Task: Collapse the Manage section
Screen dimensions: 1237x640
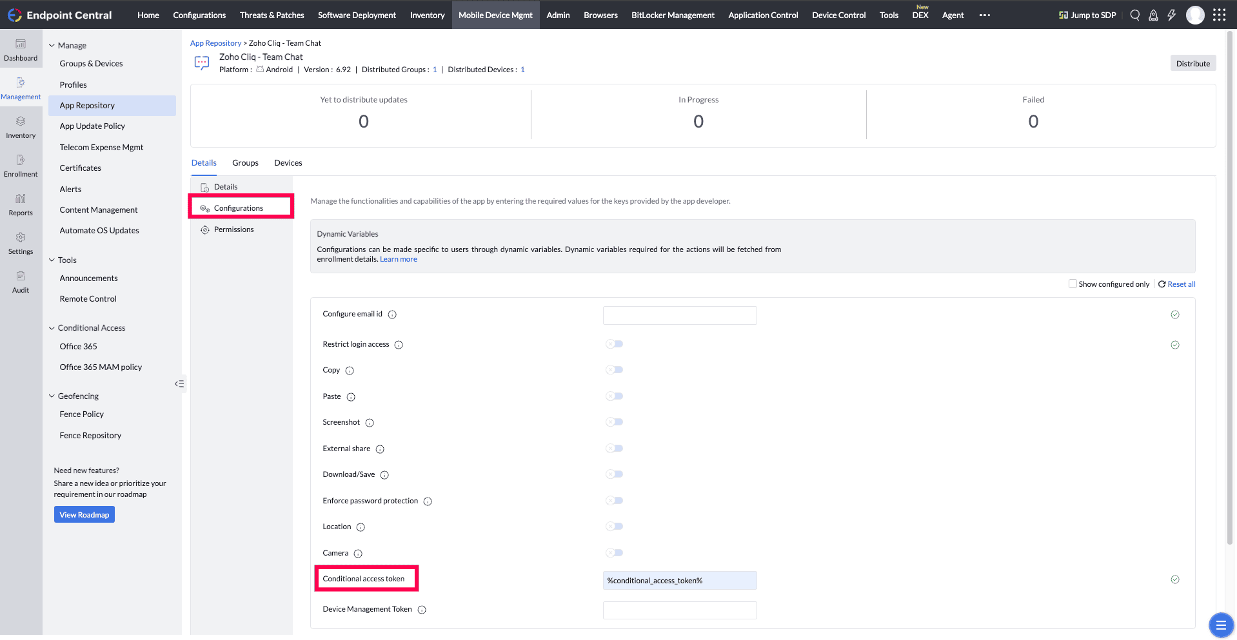Action: [x=52, y=46]
